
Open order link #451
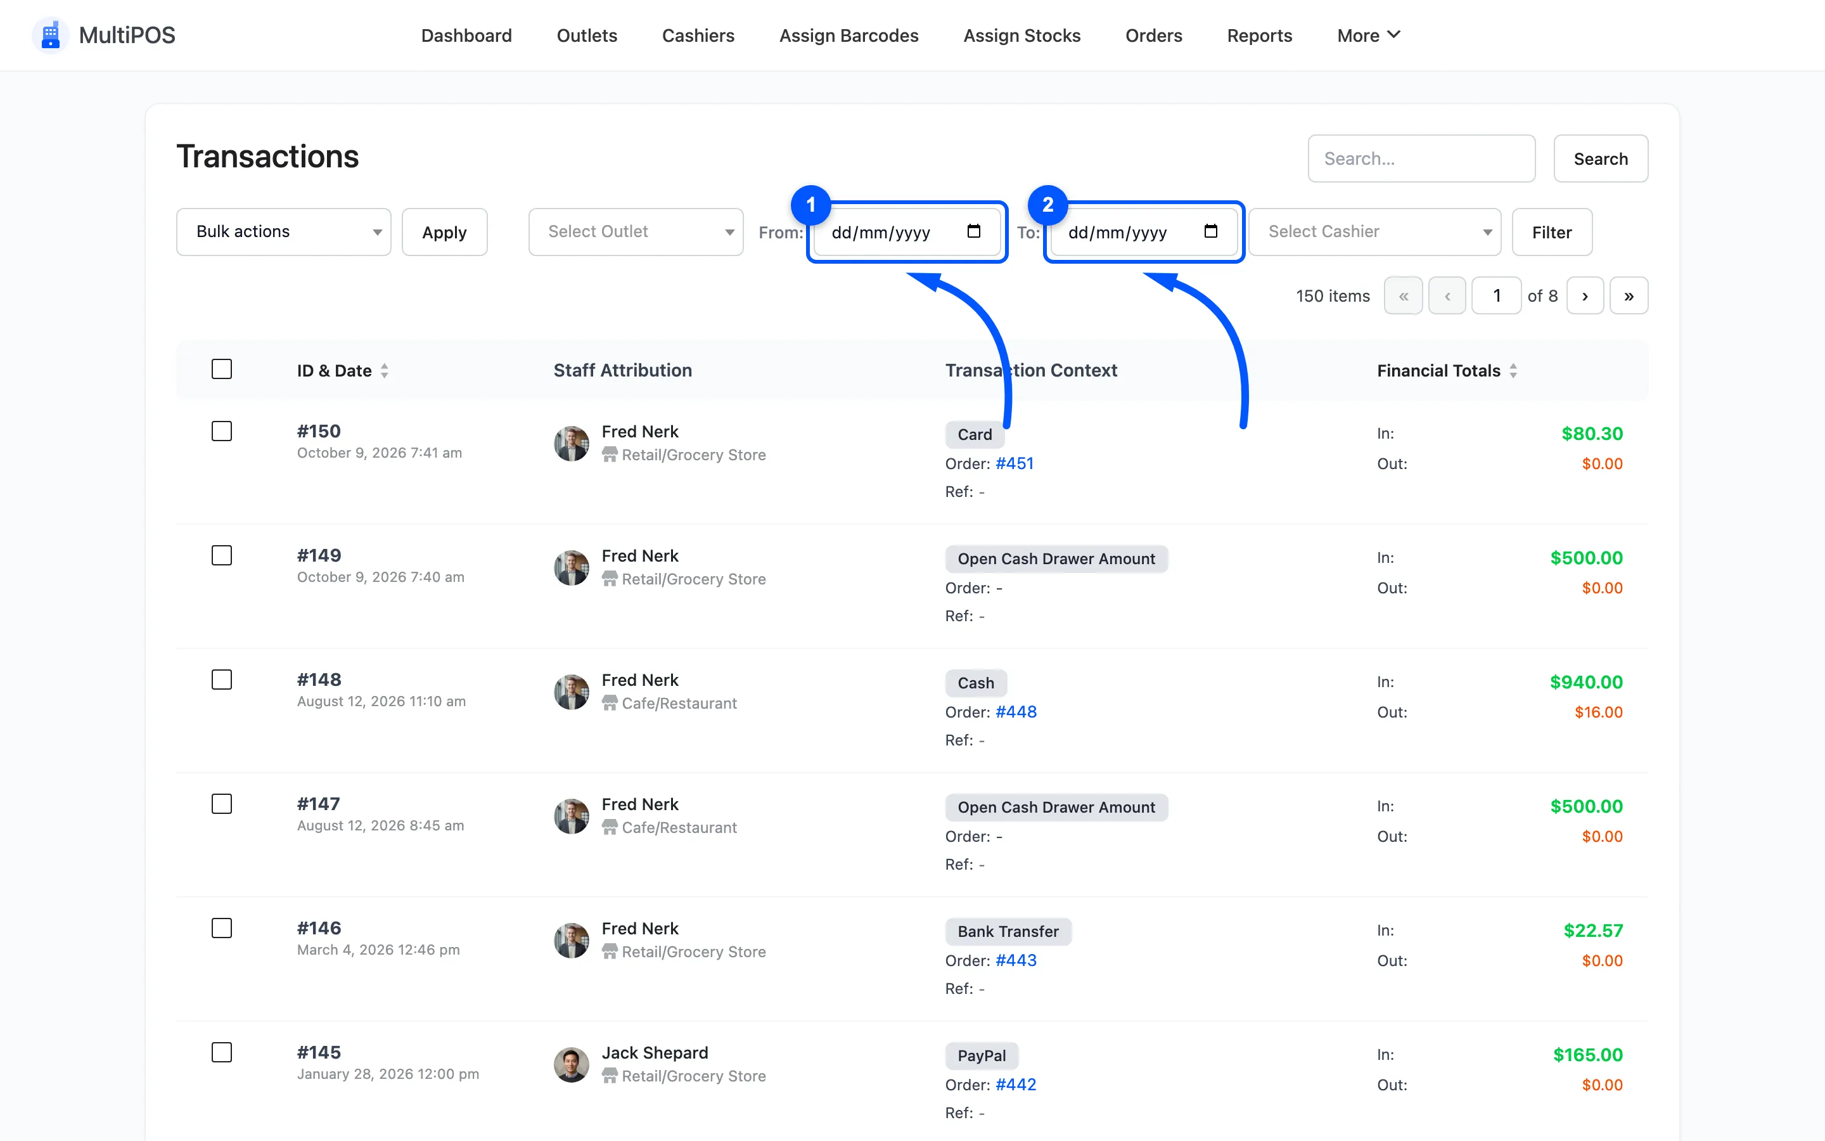[1015, 463]
